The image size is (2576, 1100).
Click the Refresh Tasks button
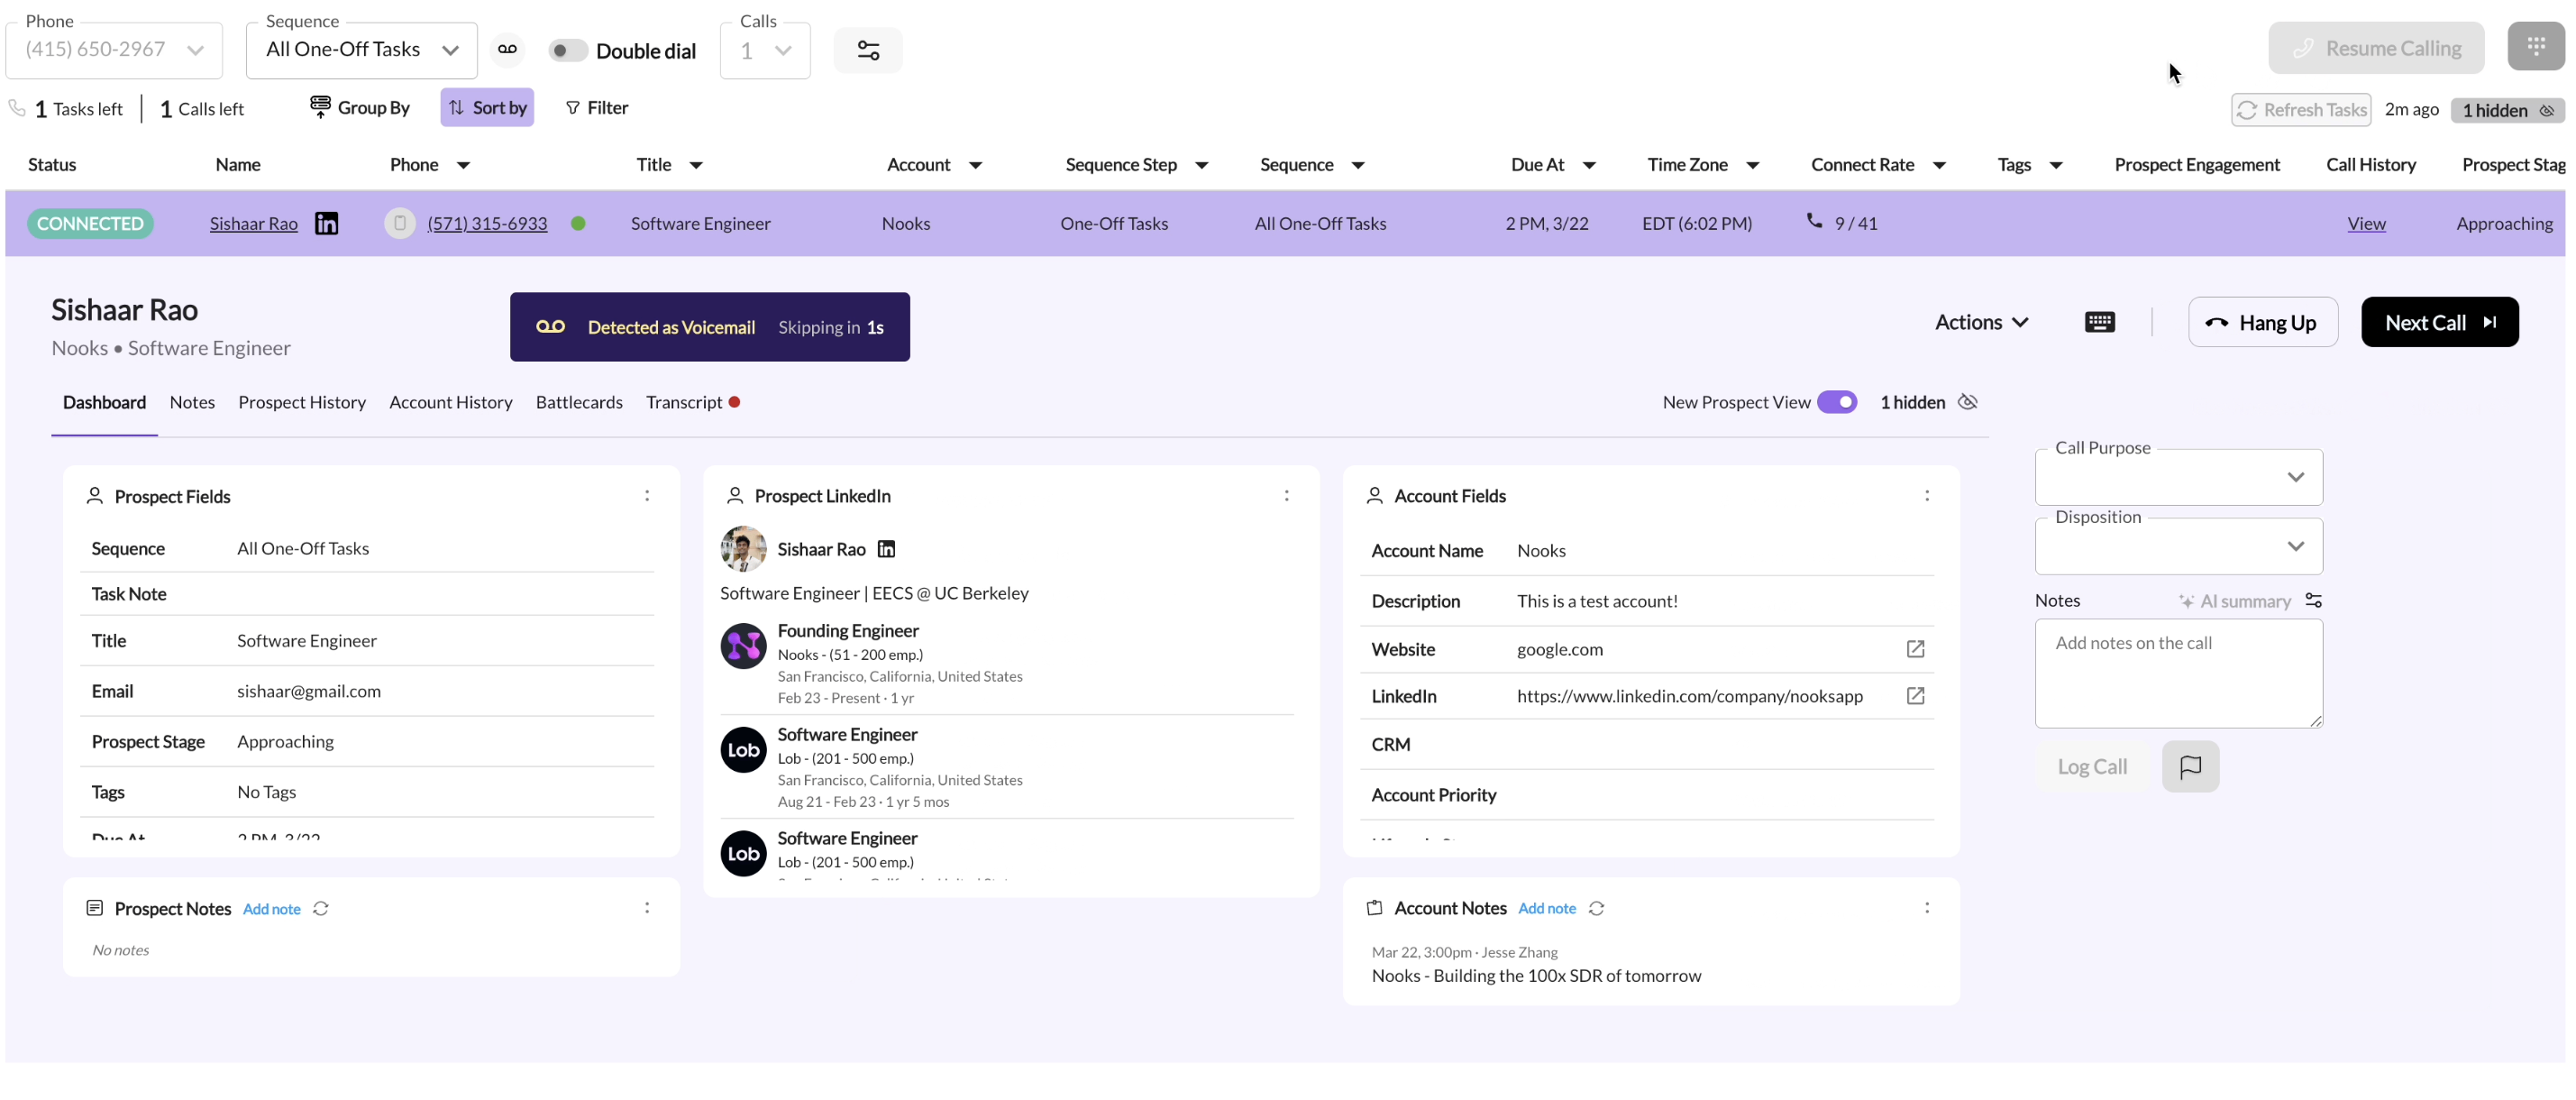tap(2300, 110)
